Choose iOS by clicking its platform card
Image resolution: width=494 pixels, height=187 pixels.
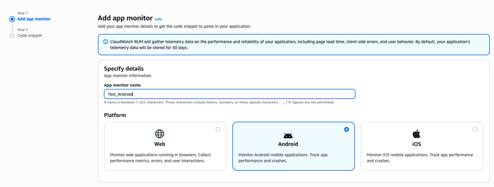click(x=422, y=146)
